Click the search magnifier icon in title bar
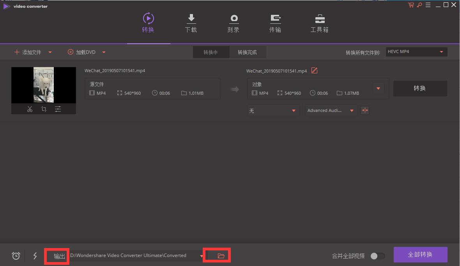The width and height of the screenshot is (460, 266). pyautogui.click(x=419, y=5)
